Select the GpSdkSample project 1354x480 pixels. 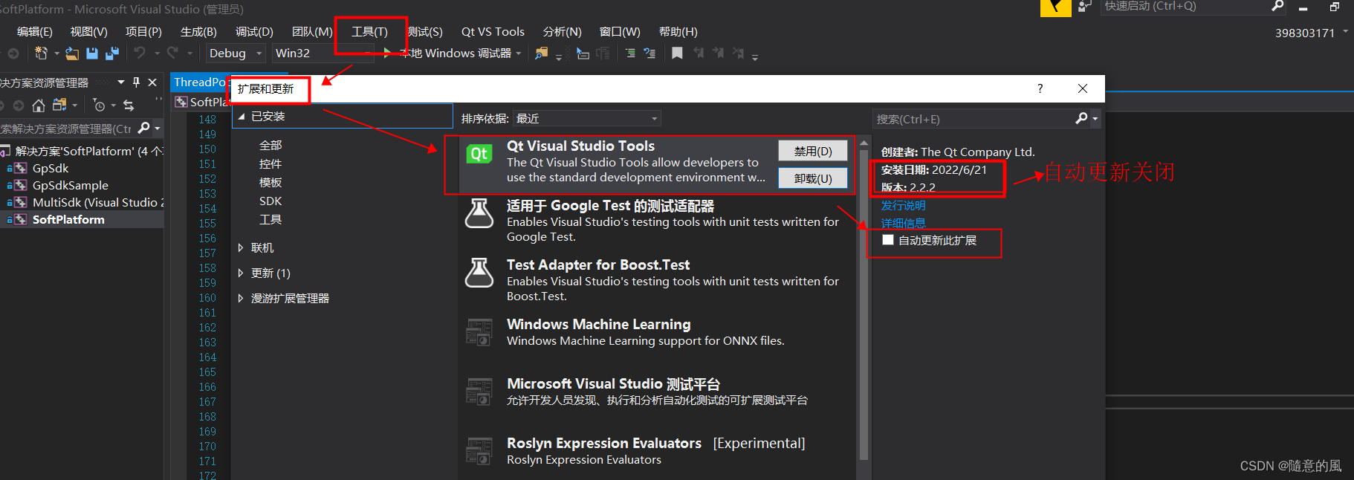click(x=71, y=185)
